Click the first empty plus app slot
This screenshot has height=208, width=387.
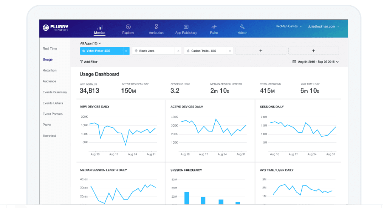(261, 51)
